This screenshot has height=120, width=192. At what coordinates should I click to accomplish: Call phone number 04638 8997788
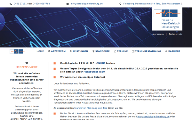click(x=41, y=4)
